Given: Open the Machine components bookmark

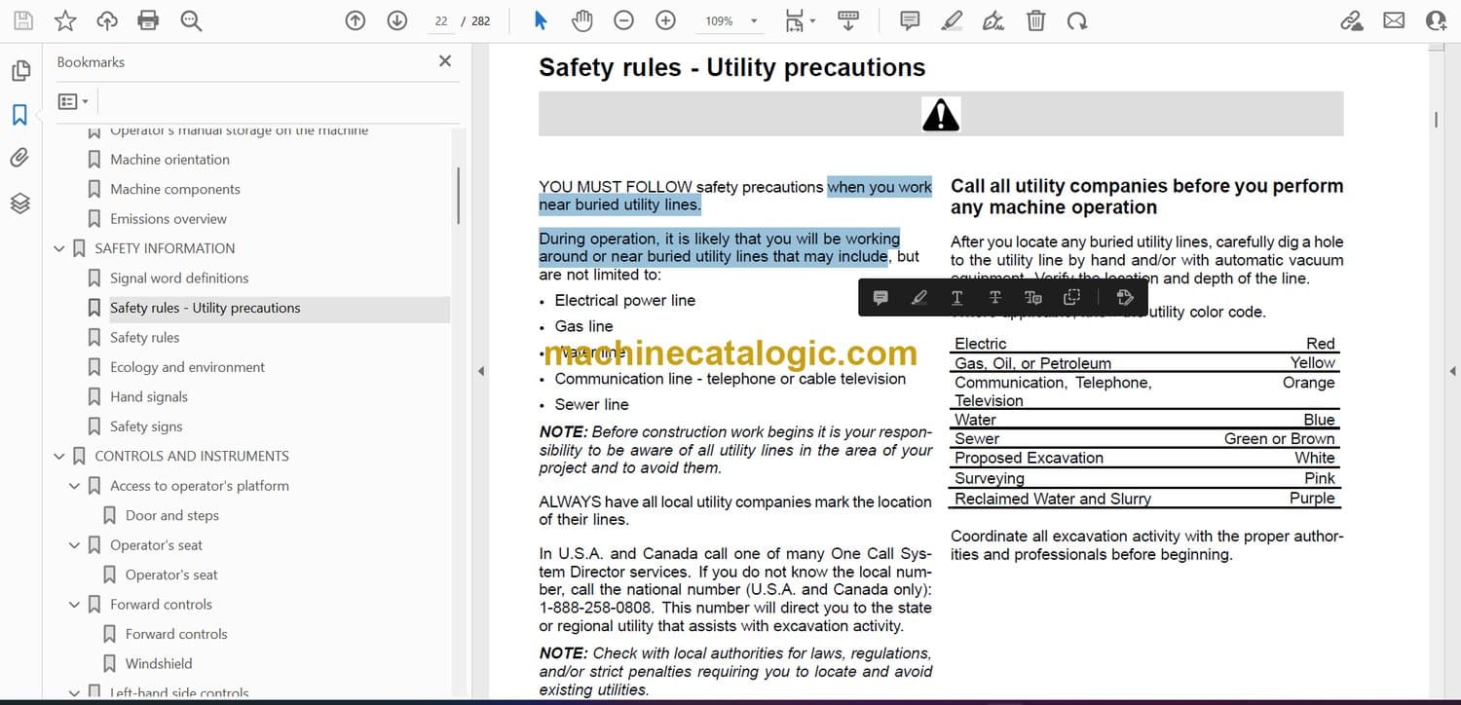Looking at the screenshot, I should tap(175, 189).
